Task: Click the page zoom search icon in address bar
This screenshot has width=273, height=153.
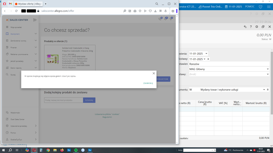Action: pyautogui.click(x=125, y=11)
